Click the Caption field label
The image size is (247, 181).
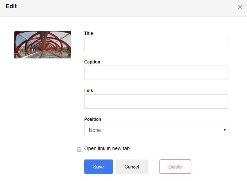(x=92, y=62)
